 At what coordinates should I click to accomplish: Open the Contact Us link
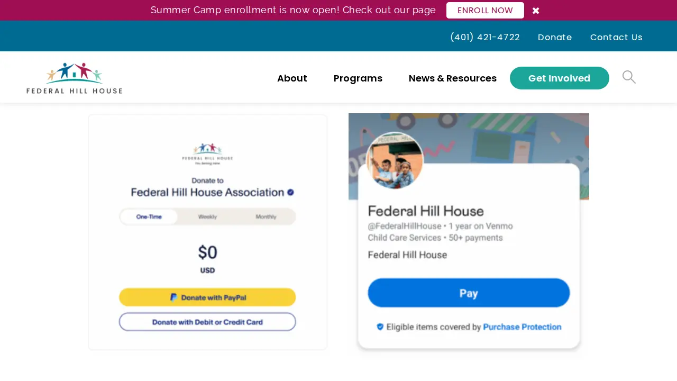coord(616,37)
